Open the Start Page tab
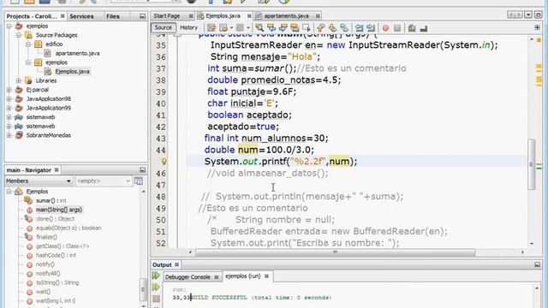This screenshot has height=308, width=548. tap(167, 16)
